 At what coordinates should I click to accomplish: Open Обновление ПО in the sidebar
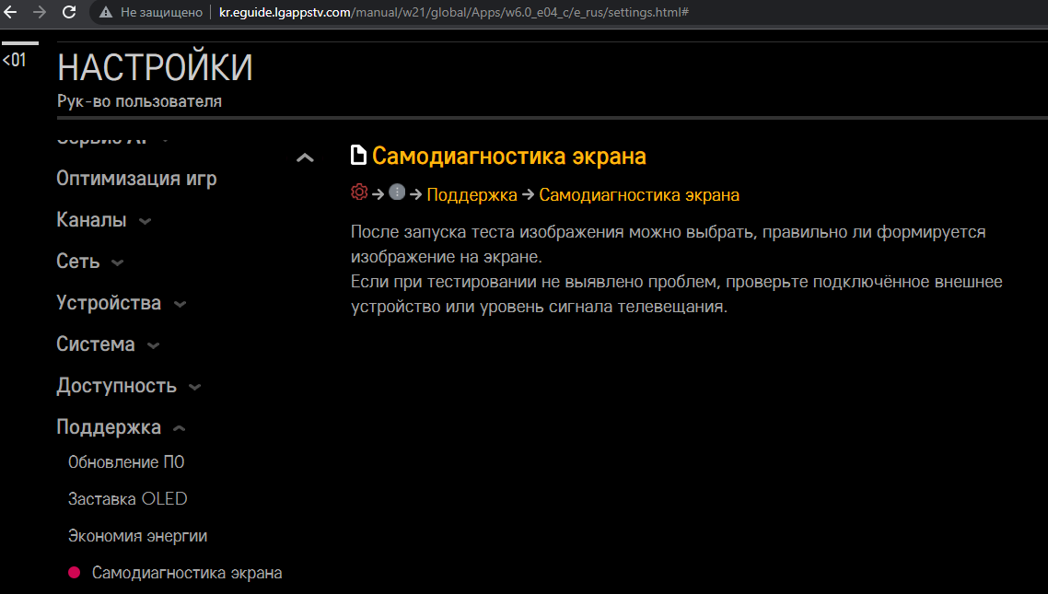(126, 462)
